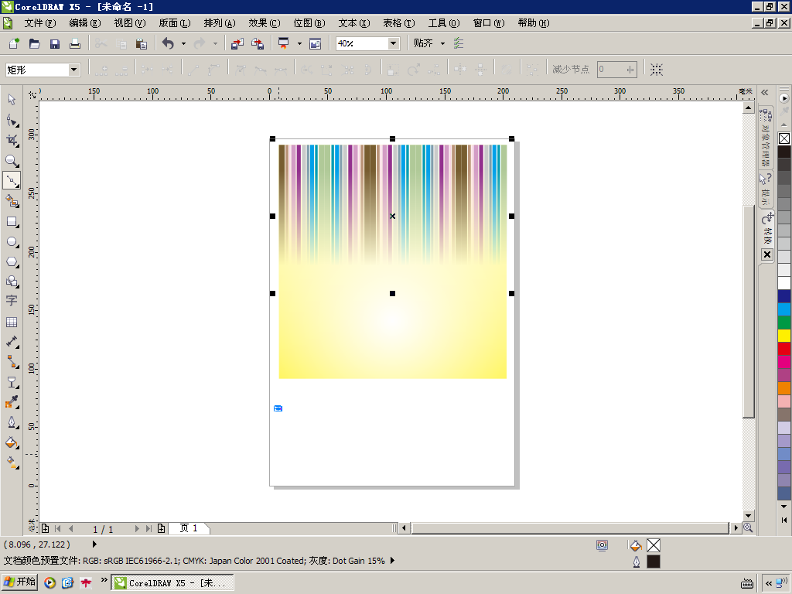Pick the red color swatch in palette
The width and height of the screenshot is (792, 594).
coord(783,349)
